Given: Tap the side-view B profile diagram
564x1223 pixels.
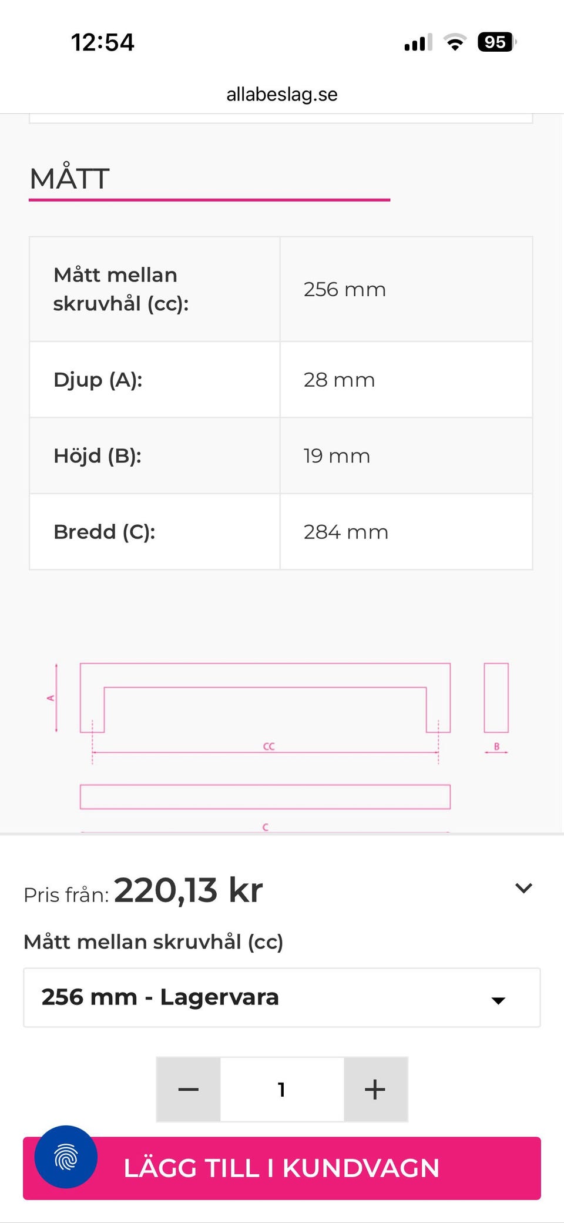Looking at the screenshot, I should coord(496,698).
